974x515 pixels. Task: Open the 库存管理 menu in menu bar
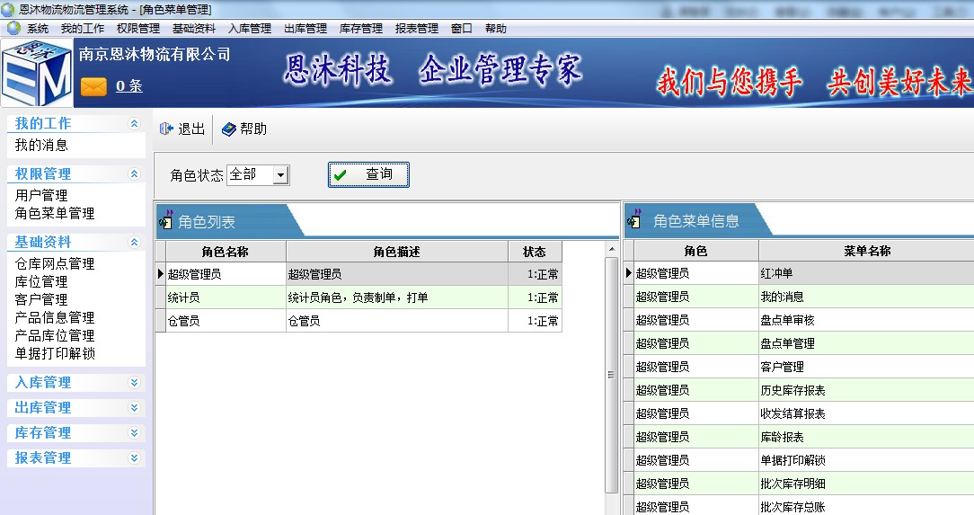[x=360, y=28]
